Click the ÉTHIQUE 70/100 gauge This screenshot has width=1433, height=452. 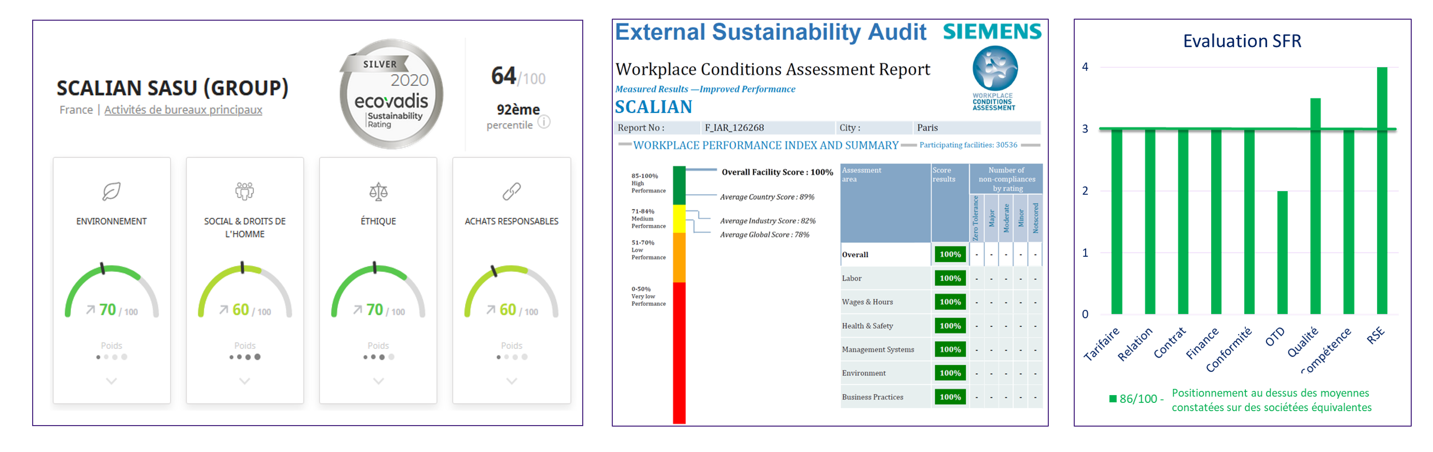coord(378,291)
